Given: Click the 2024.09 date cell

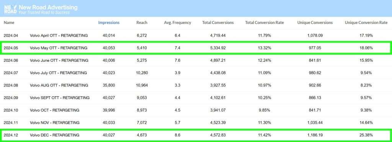Looking at the screenshot, I should [11, 98].
